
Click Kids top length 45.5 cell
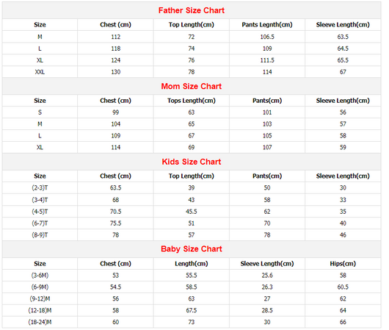coord(192,212)
